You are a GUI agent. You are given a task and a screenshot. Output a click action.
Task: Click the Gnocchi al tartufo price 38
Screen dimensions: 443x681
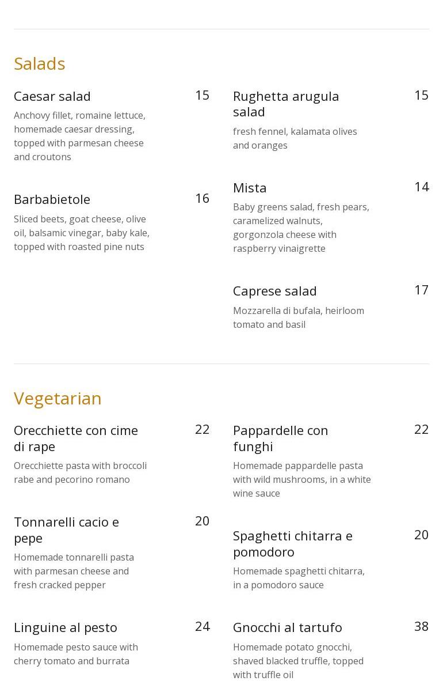[x=421, y=626]
